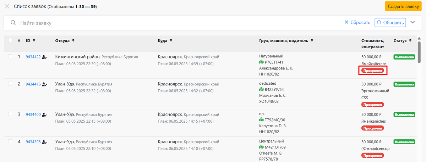Close the request list with the X icon
The height and width of the screenshot is (162, 426).
coord(7,6)
